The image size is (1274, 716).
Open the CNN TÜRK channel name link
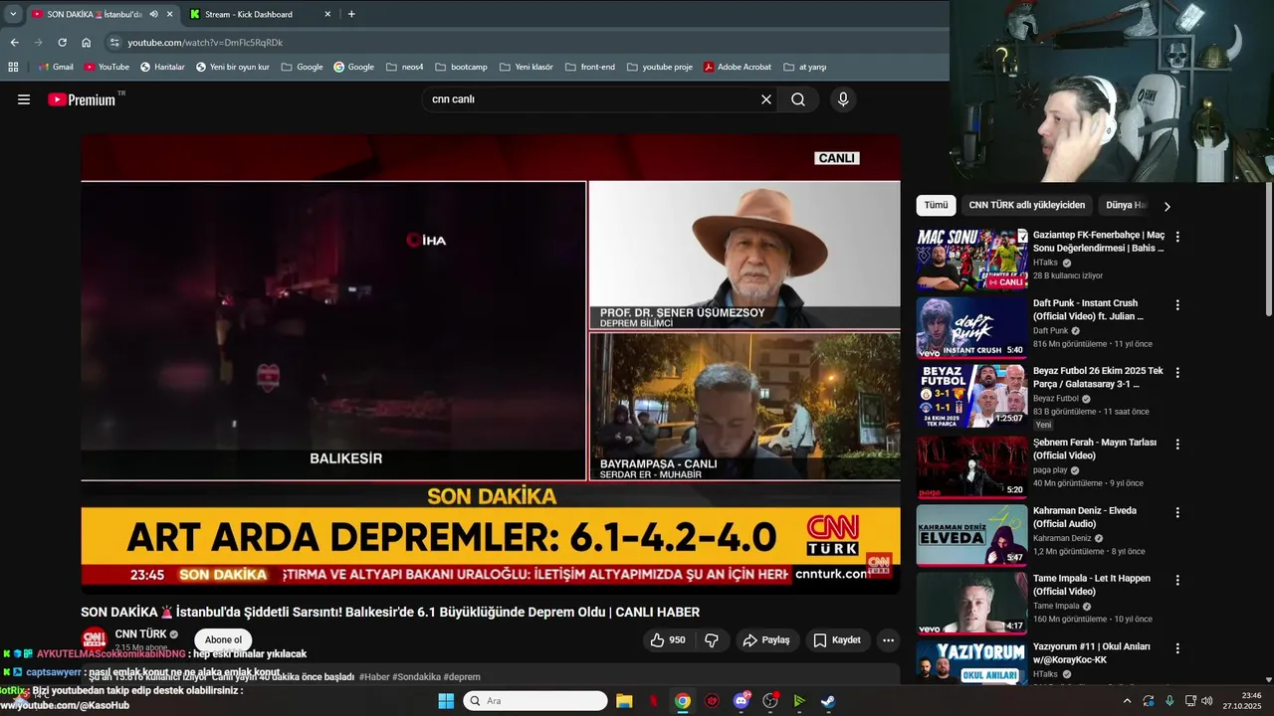[140, 634]
